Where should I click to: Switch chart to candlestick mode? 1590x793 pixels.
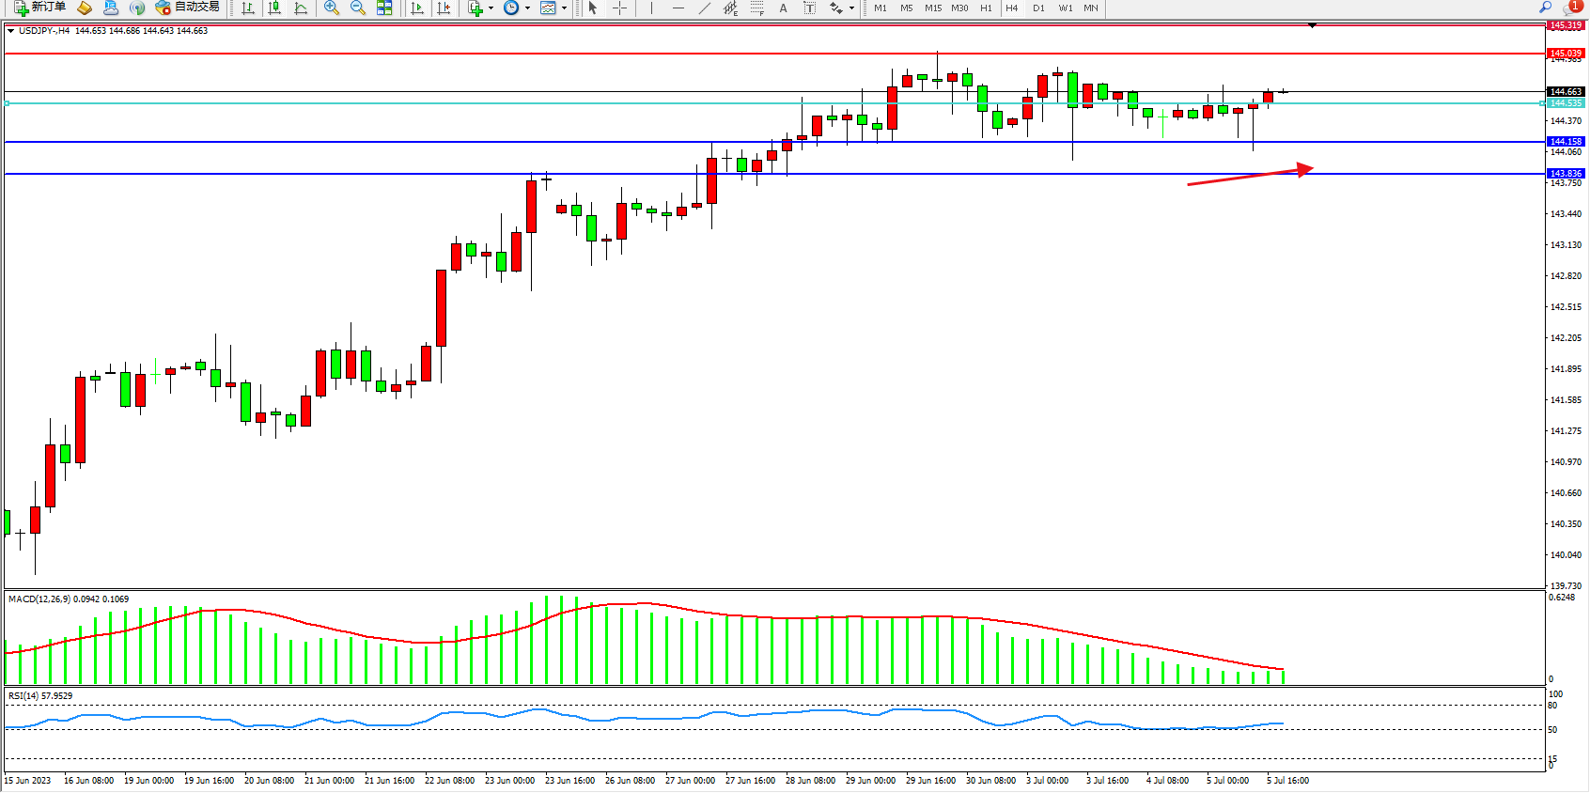coord(274,8)
